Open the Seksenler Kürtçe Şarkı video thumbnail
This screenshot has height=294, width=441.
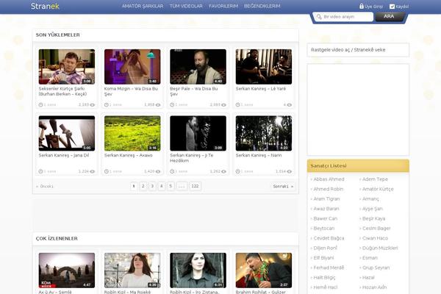click(67, 67)
